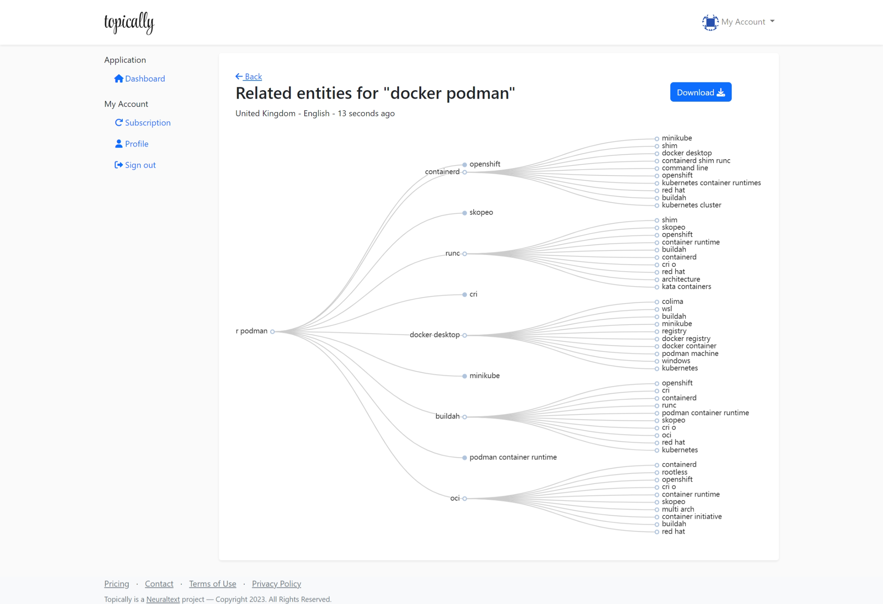The height and width of the screenshot is (604, 883).
Task: Collapse the docker desktop node
Action: click(464, 335)
